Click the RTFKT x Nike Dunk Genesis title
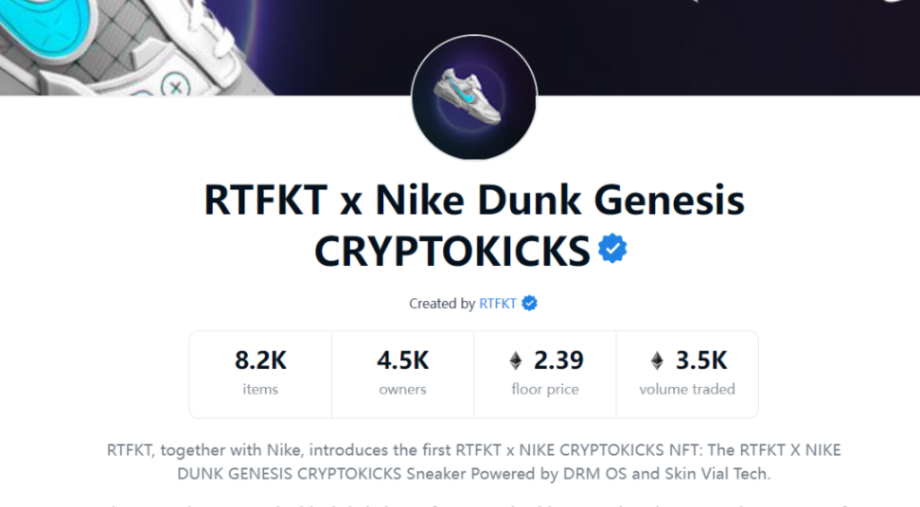920x507 pixels. click(474, 201)
